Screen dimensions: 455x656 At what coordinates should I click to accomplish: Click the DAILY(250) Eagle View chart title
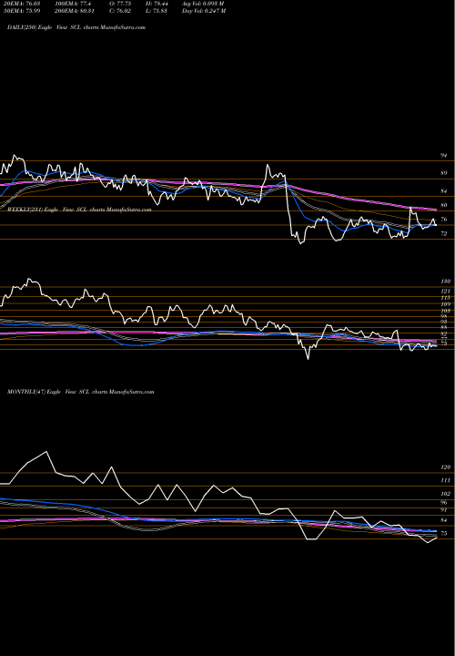[76, 27]
